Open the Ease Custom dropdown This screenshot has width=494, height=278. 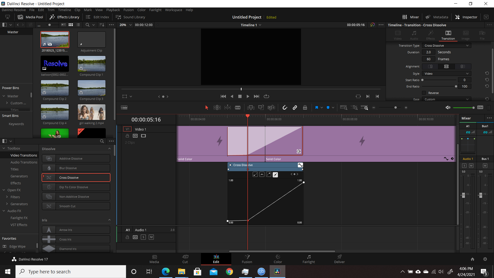tap(446, 99)
